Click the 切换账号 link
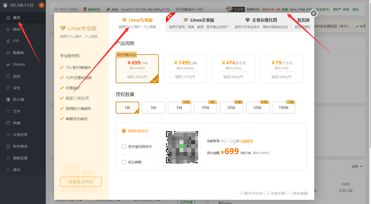The image size is (371, 204). (247, 141)
